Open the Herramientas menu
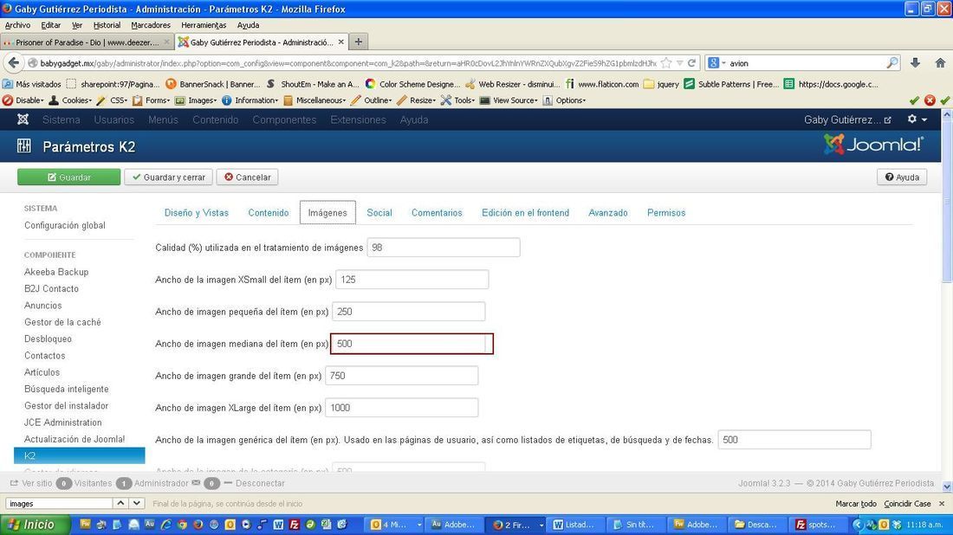The height and width of the screenshot is (535, 953). 204,25
